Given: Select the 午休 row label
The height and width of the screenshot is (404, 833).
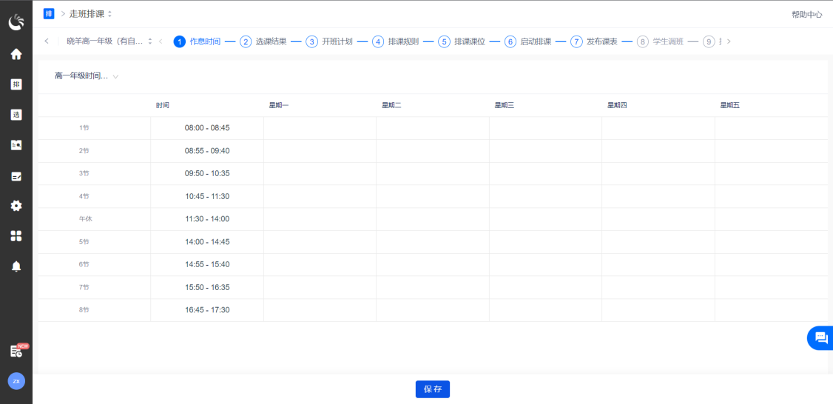Looking at the screenshot, I should (86, 219).
